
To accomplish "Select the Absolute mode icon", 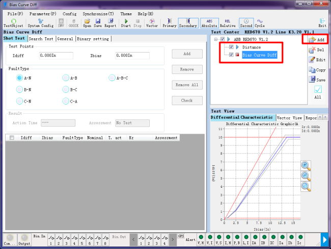I will pyautogui.click(x=209, y=22).
